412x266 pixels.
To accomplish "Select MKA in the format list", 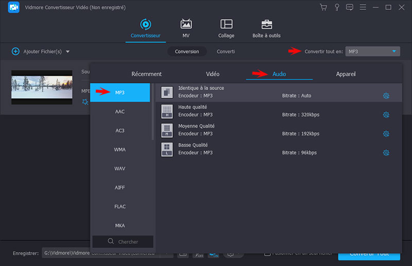I will (120, 225).
